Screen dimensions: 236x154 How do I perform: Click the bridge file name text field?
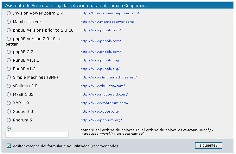click(x=37, y=135)
